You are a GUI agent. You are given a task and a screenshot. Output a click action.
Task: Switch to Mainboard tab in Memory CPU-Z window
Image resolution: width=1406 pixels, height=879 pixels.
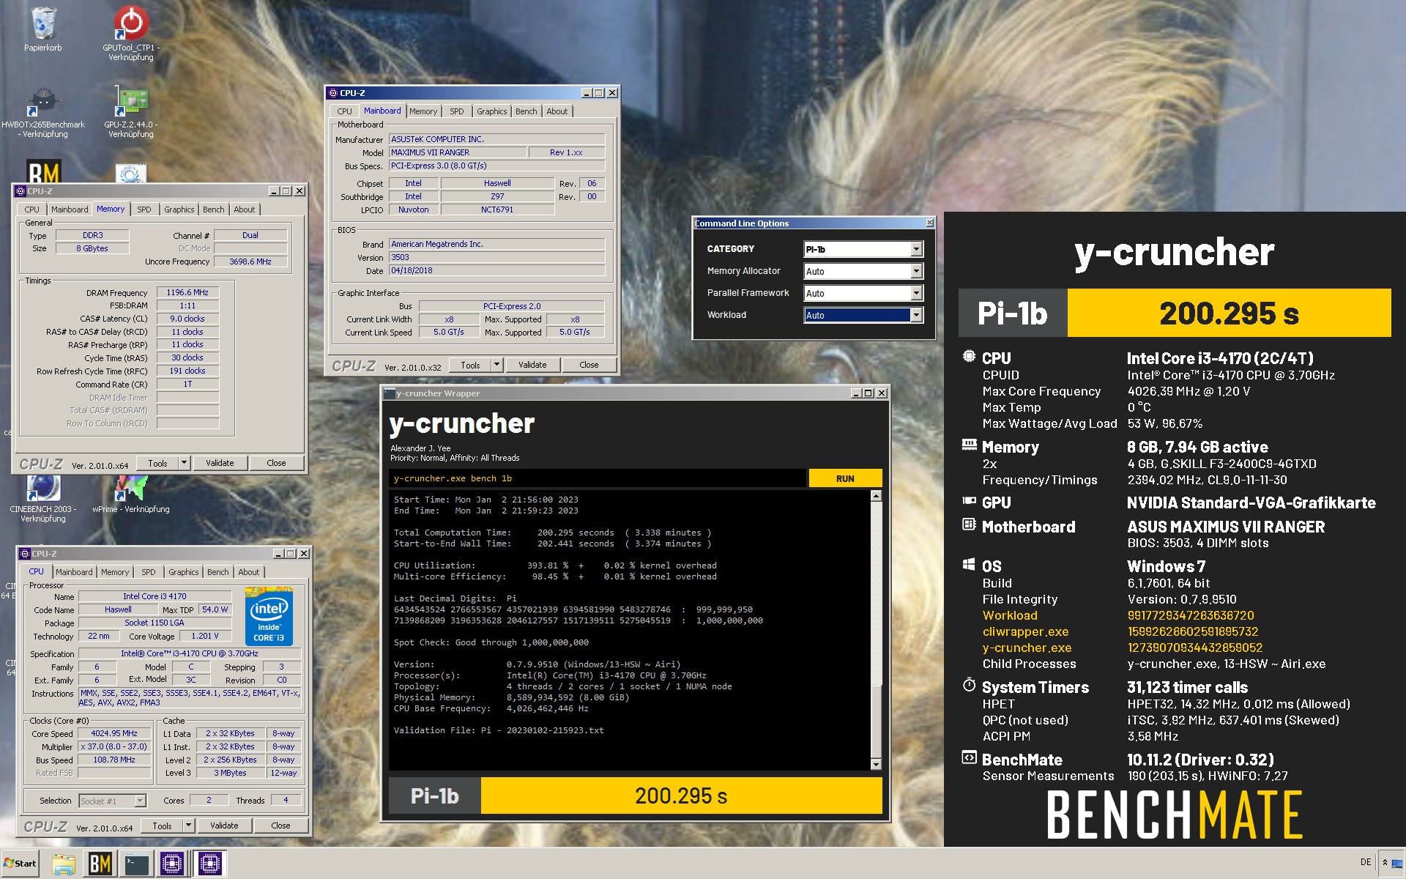pos(70,209)
